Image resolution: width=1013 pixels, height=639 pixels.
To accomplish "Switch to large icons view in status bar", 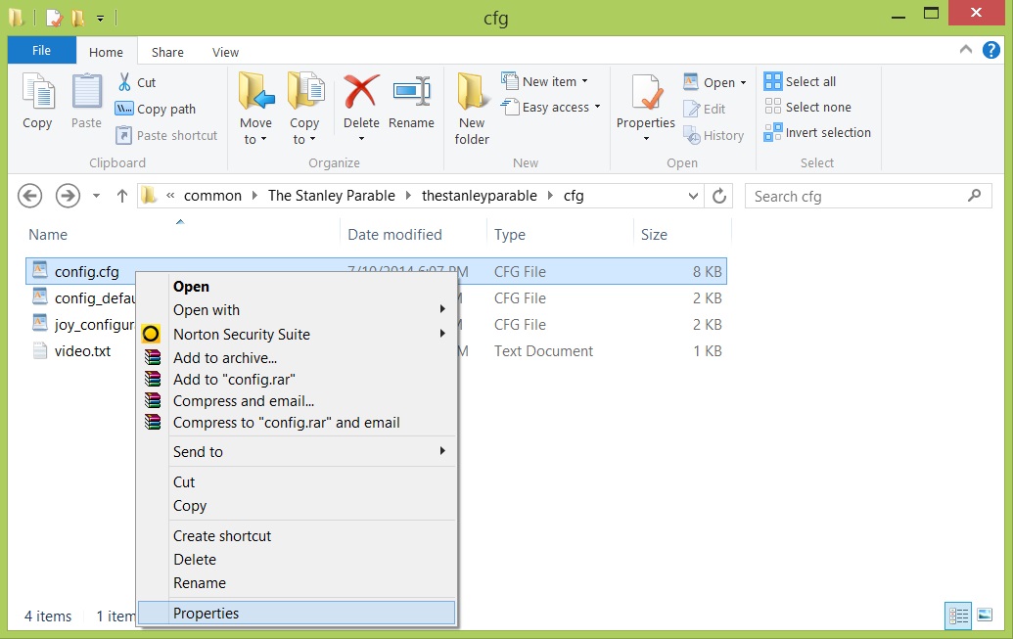I will tap(985, 616).
